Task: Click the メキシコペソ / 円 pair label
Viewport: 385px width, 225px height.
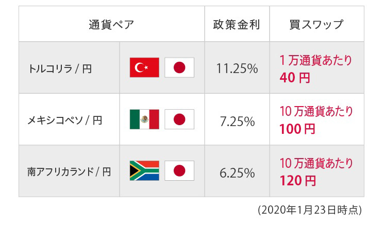Action: (64, 120)
